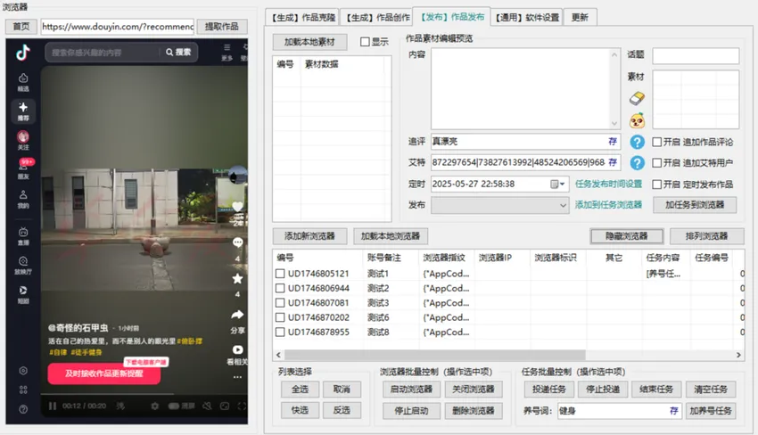Open the Douyin logo home icon
This screenshot has height=435, width=758.
[22, 53]
